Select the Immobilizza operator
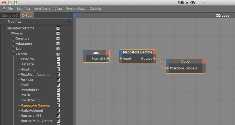Viewport: 235px width, 125px height. point(30,90)
